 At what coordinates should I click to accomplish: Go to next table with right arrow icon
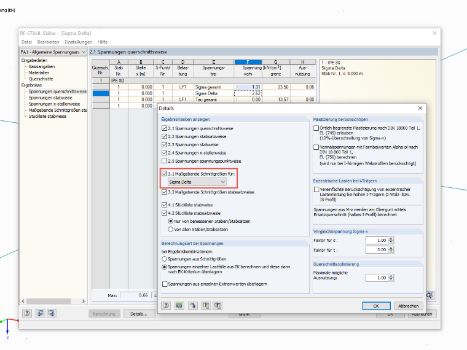52,313
